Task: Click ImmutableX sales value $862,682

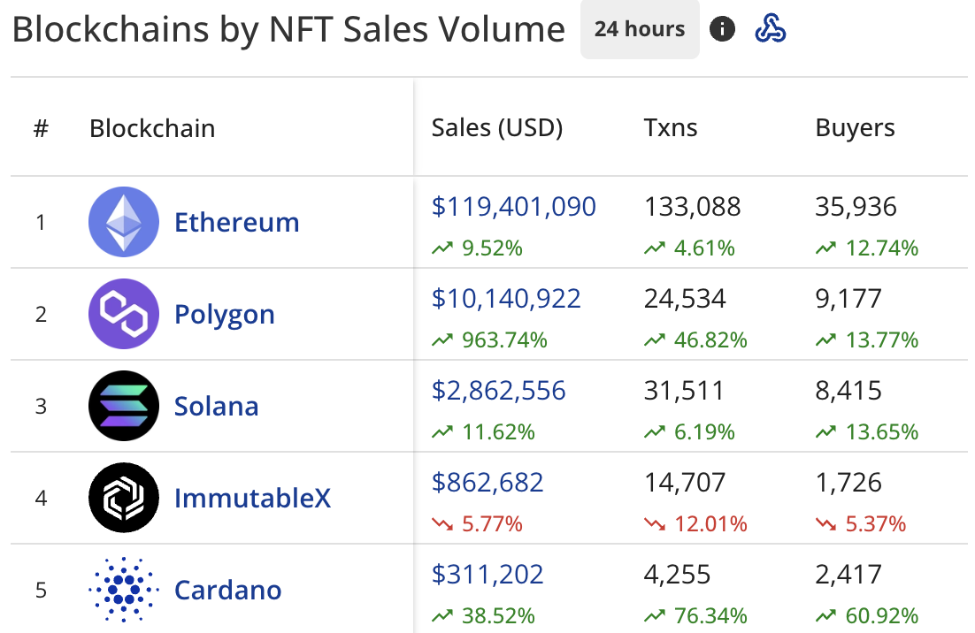Action: 487,482
